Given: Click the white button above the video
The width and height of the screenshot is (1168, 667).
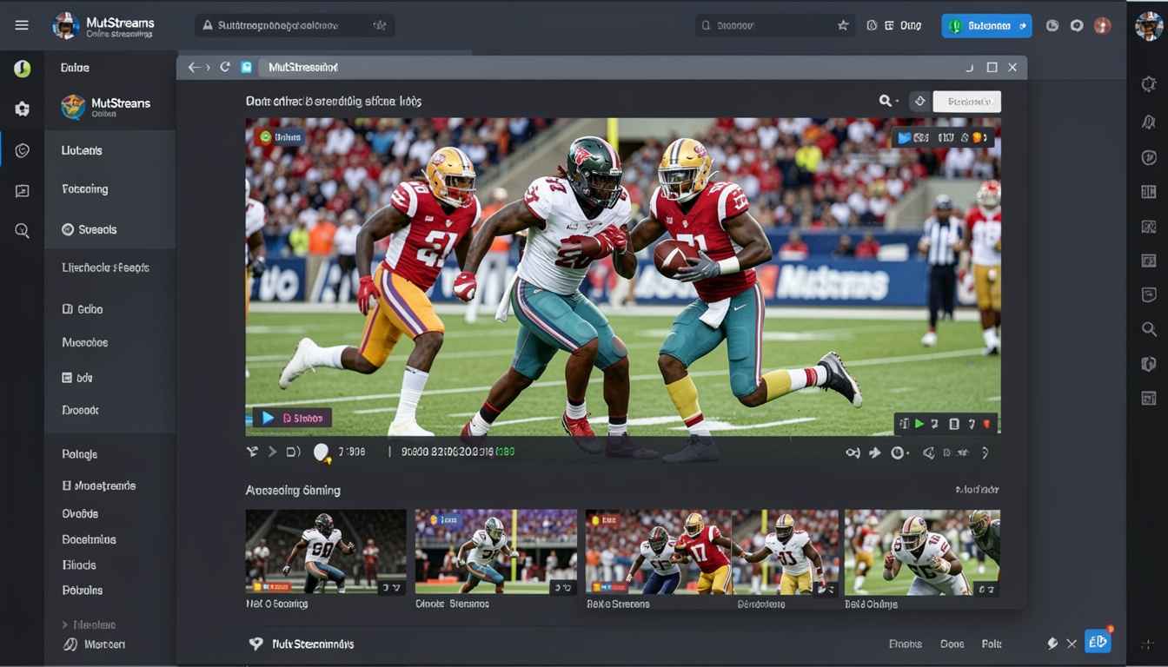Looking at the screenshot, I should click(x=966, y=102).
